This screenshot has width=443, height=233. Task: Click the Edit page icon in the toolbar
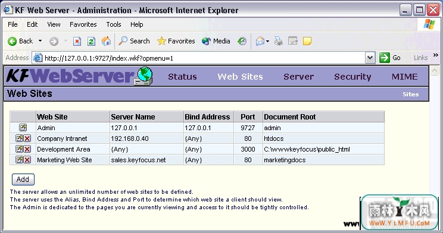(293, 41)
